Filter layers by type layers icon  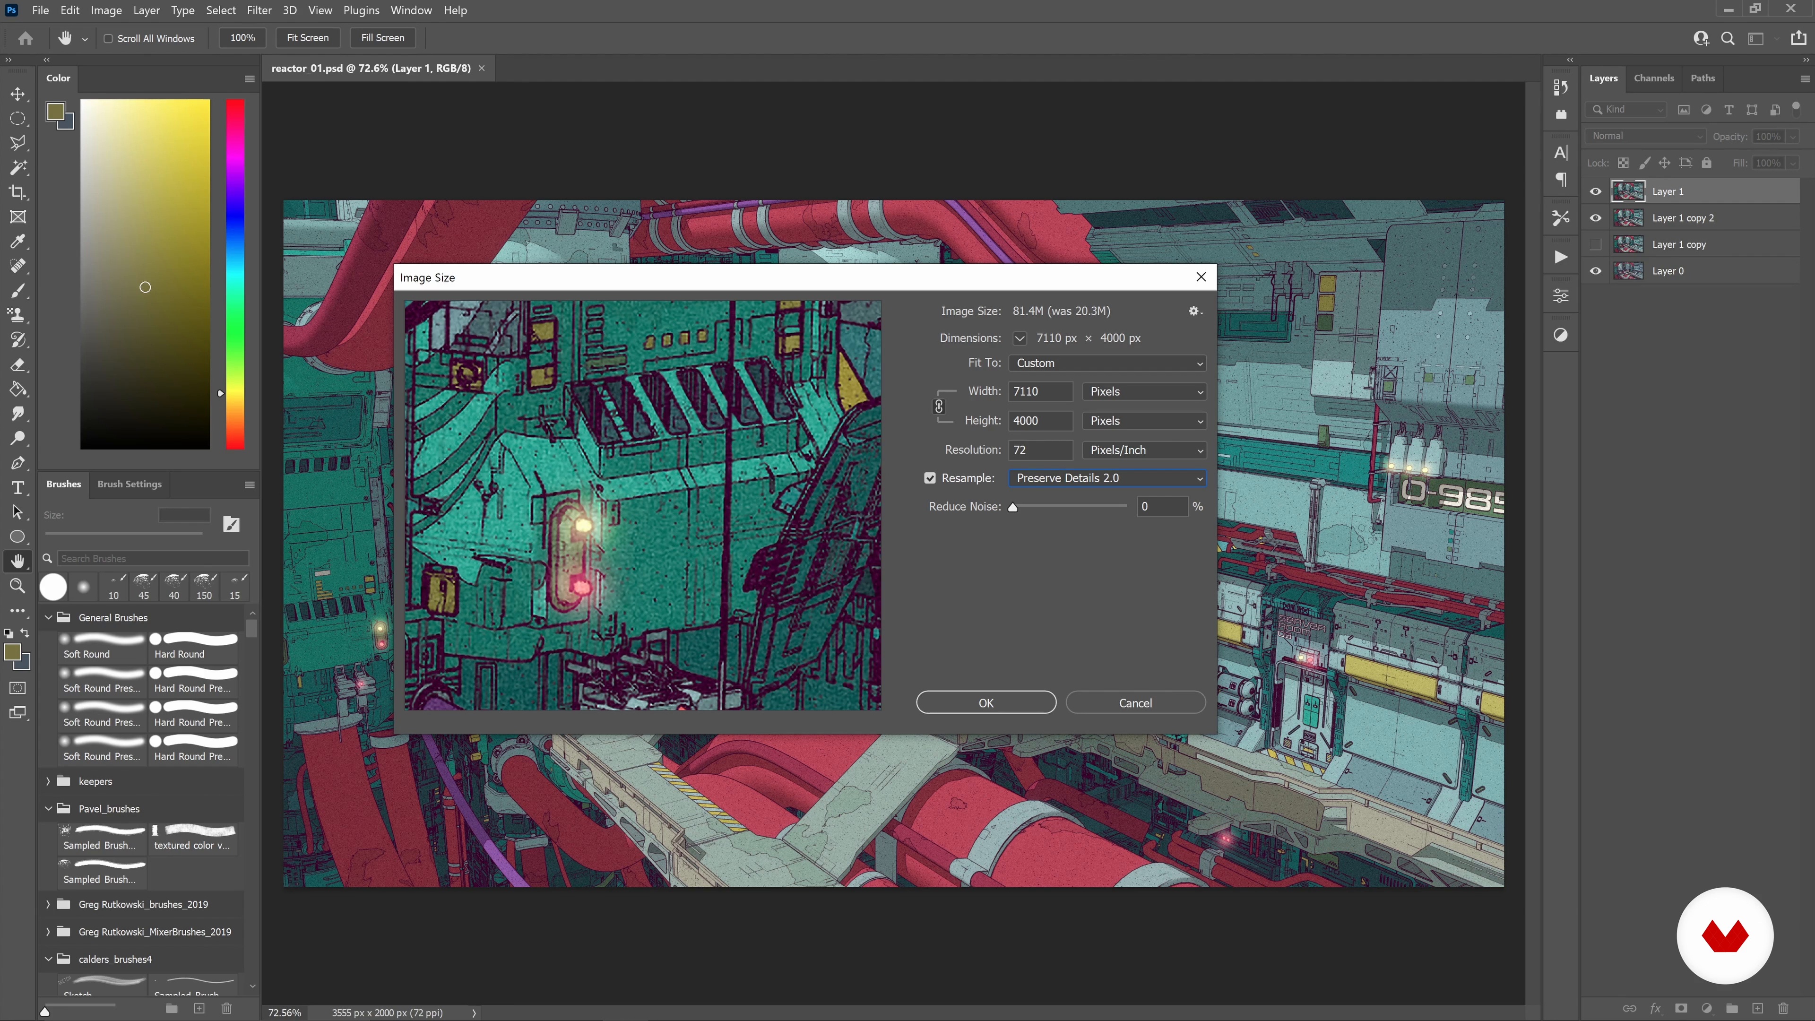click(1729, 109)
